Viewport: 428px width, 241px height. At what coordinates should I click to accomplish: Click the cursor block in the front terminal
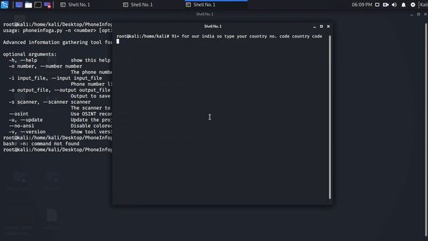(x=118, y=42)
